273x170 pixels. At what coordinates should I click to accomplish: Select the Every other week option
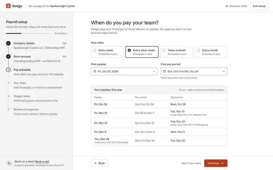142,52
